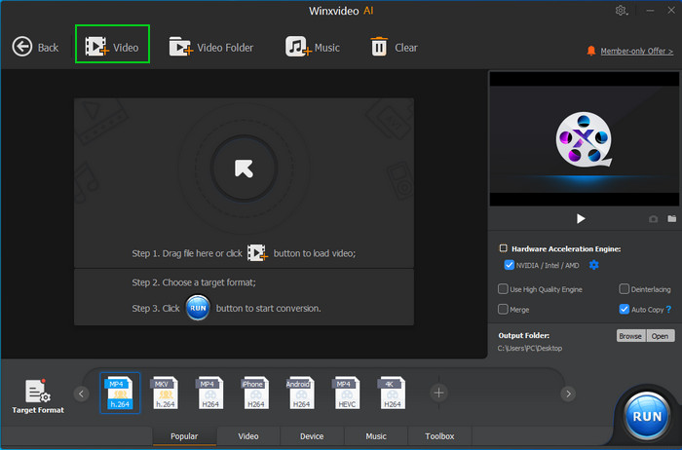Click the output path C:\Users\PC\Desktop
The height and width of the screenshot is (450, 682).
coord(530,349)
